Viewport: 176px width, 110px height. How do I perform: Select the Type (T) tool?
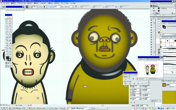10,26
